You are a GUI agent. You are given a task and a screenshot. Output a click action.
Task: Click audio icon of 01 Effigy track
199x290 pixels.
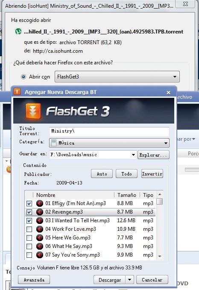[40, 203]
